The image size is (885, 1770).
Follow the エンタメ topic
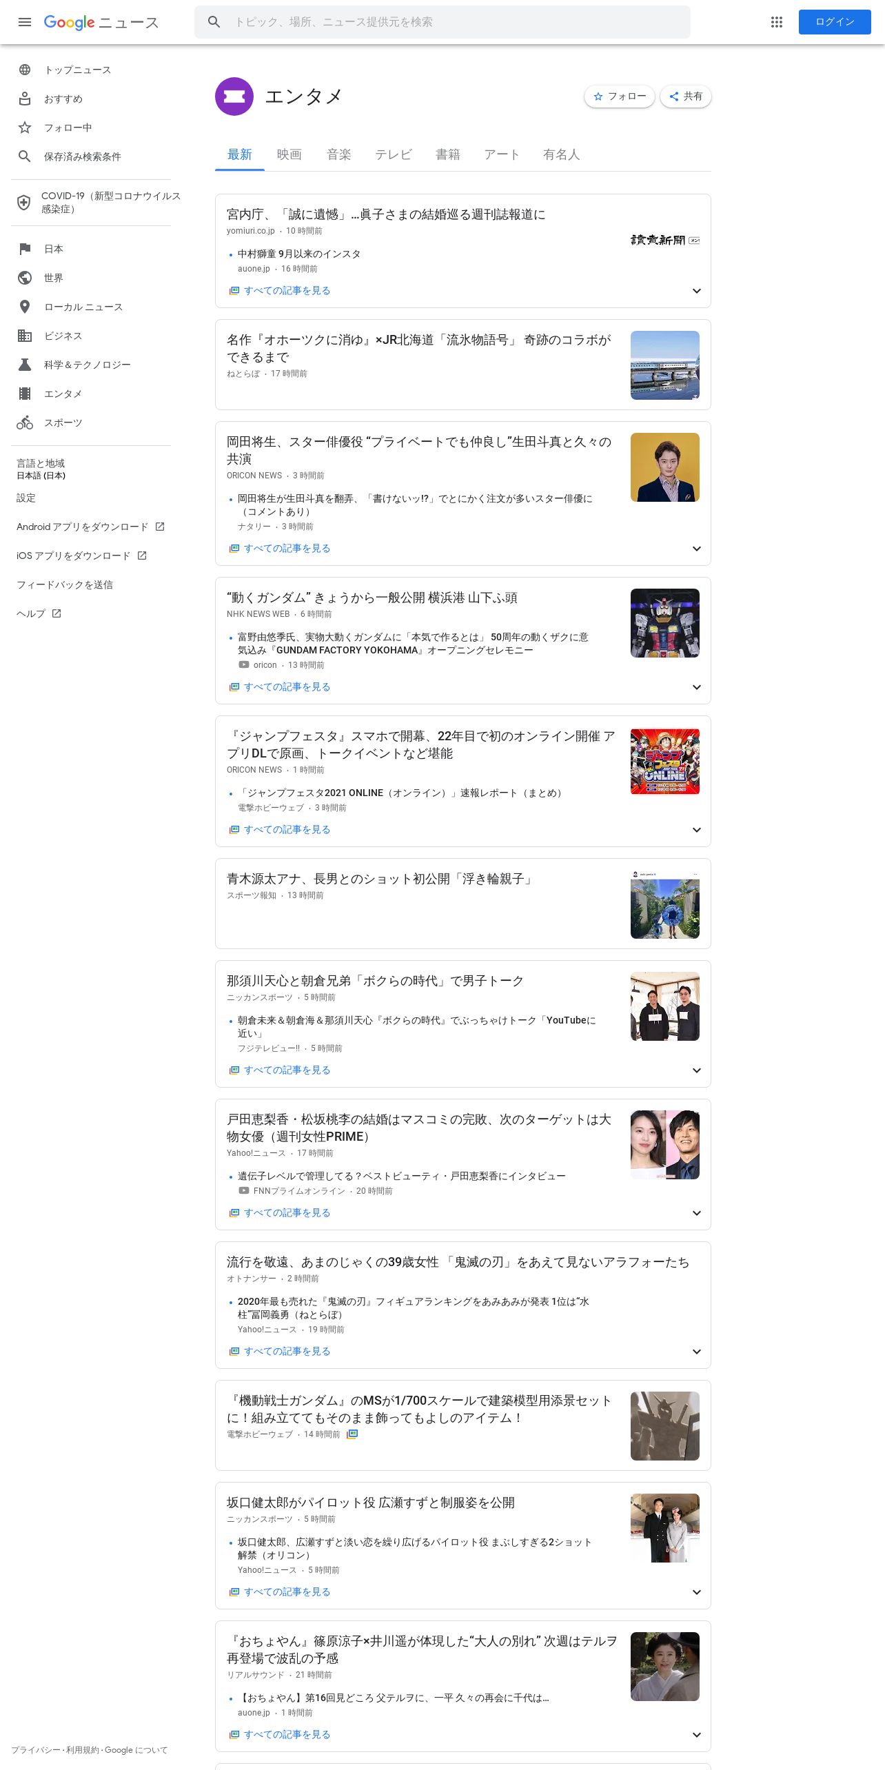click(620, 96)
